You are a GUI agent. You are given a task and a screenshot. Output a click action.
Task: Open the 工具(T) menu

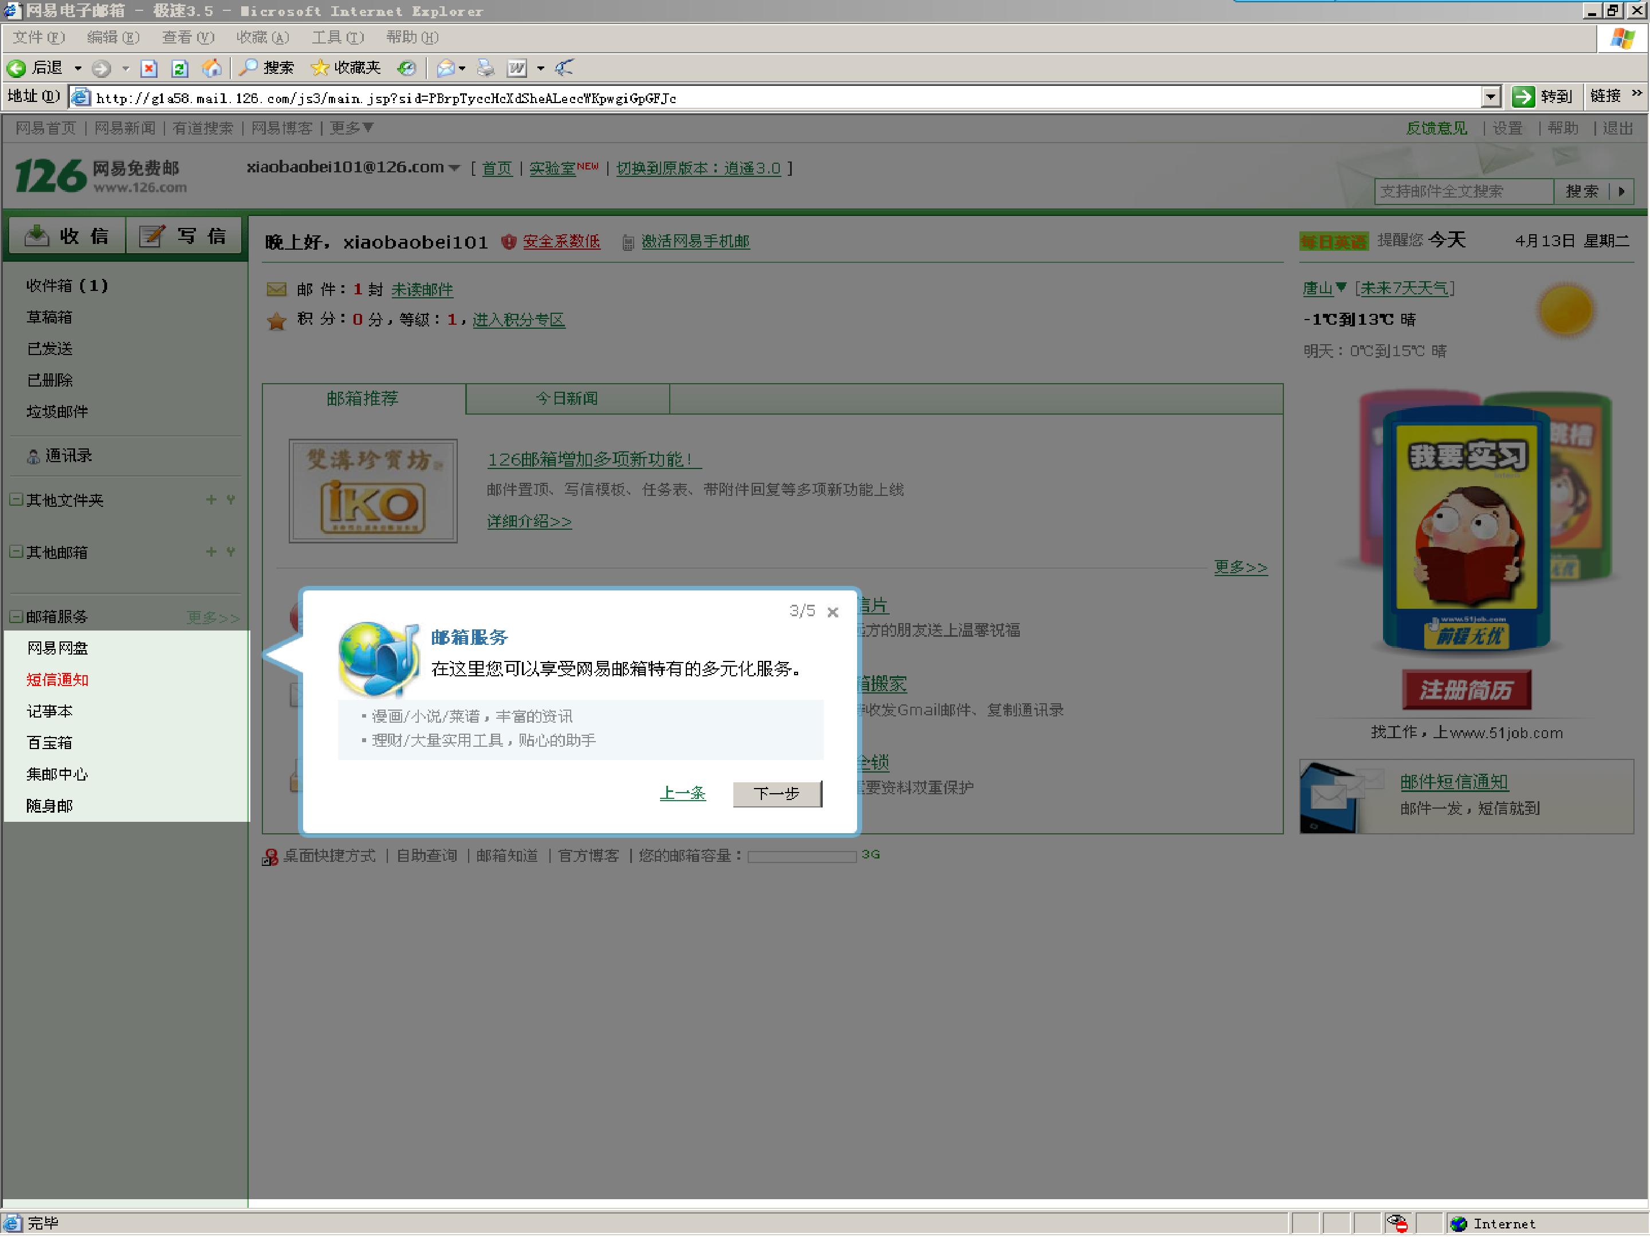(338, 37)
